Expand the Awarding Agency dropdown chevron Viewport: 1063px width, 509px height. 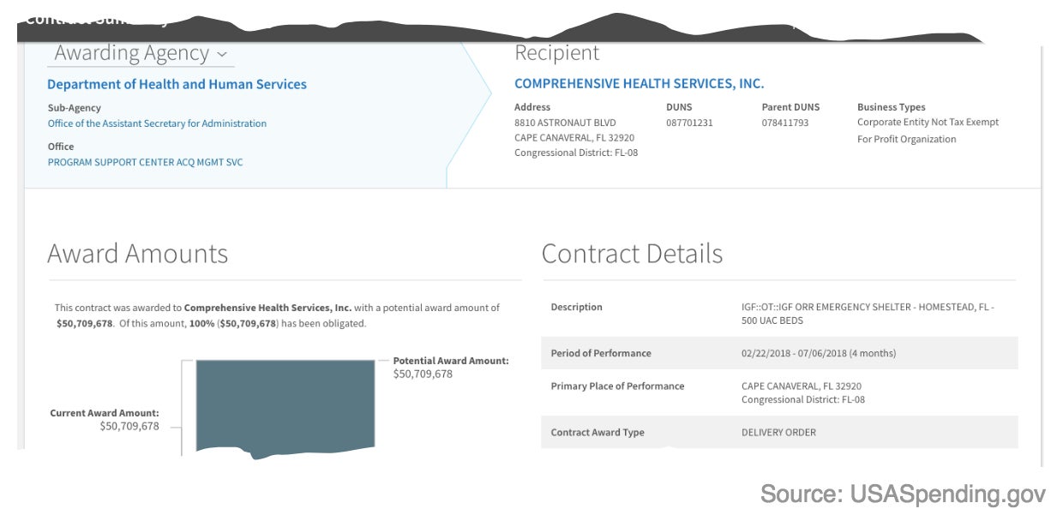222,54
